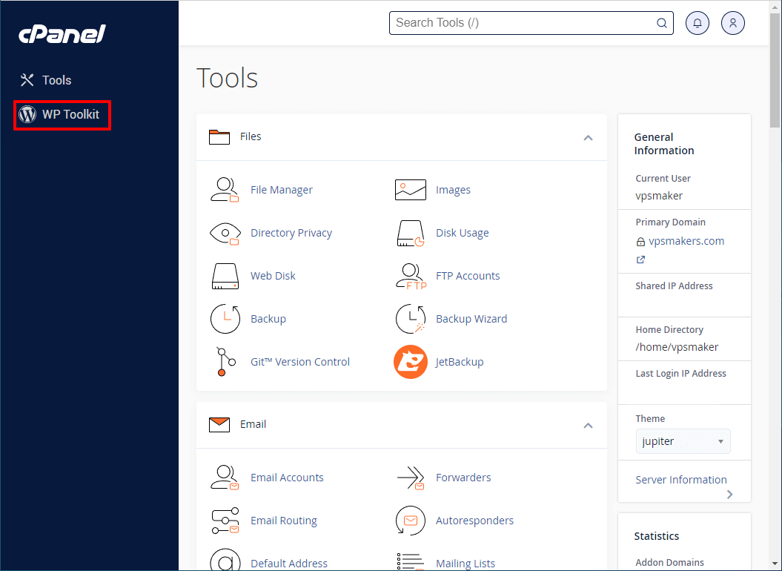Collapse the Files section chevron
Viewport: 782px width, 571px height.
(x=588, y=138)
